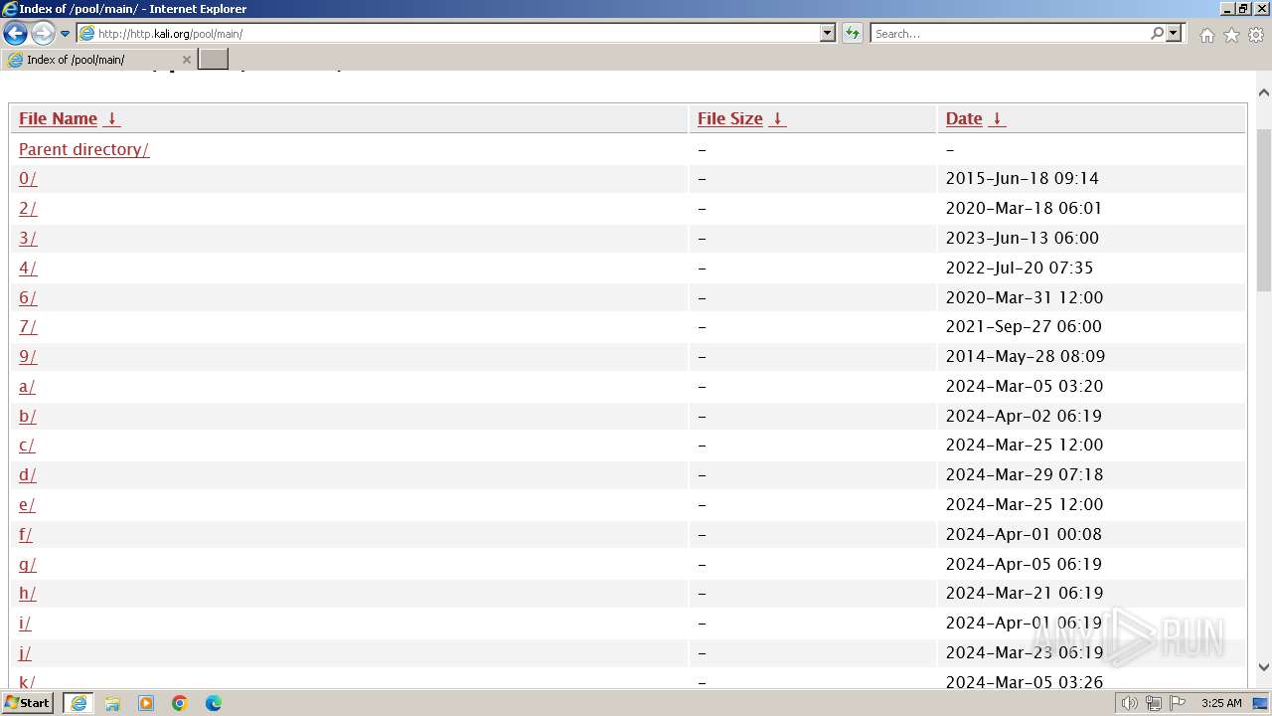This screenshot has width=1272, height=716.
Task: Open the f/ directory link
Action: click(26, 534)
